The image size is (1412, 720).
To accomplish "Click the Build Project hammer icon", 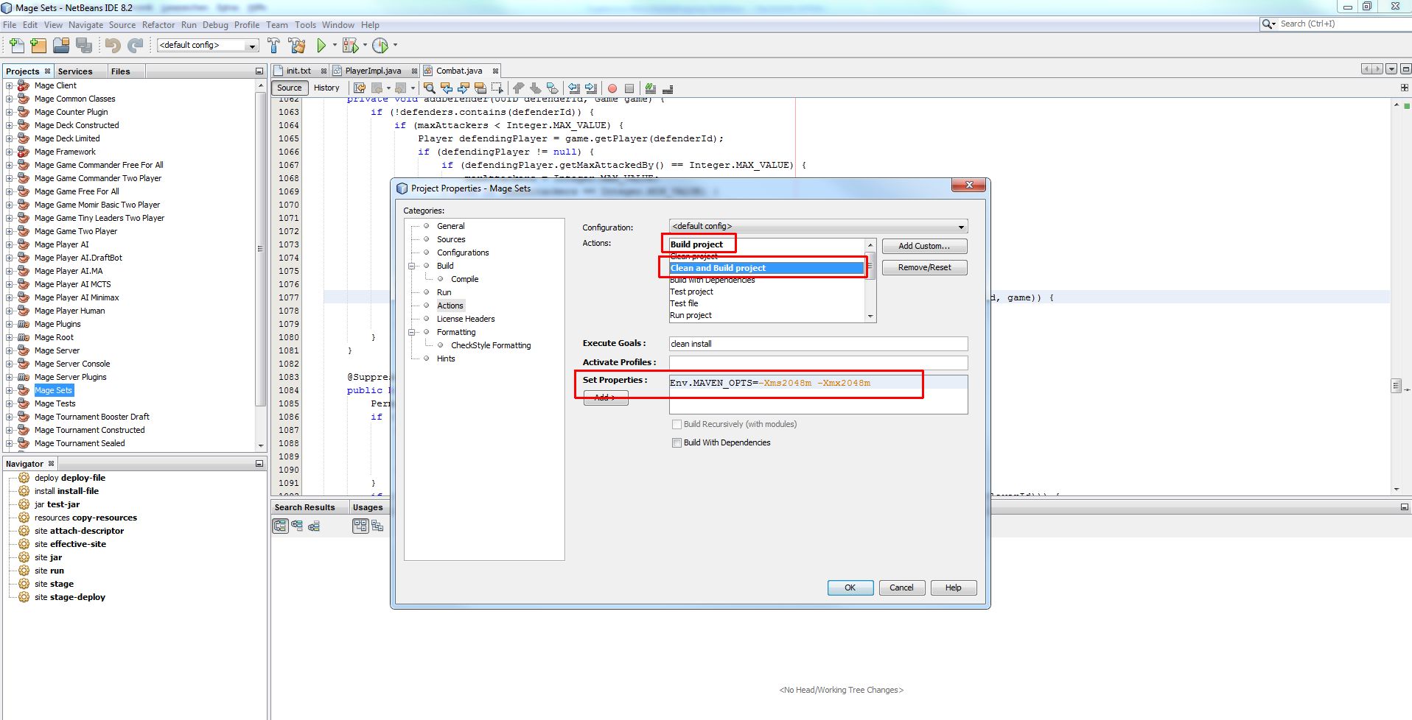I will point(273,46).
